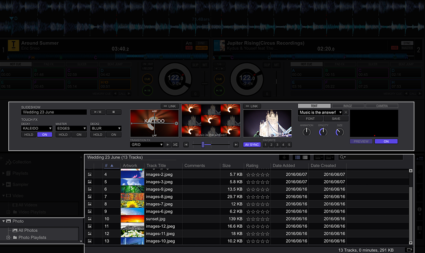Toggle the text PREVIEW button
Image resolution: width=425 pixels, height=253 pixels.
tap(361, 141)
